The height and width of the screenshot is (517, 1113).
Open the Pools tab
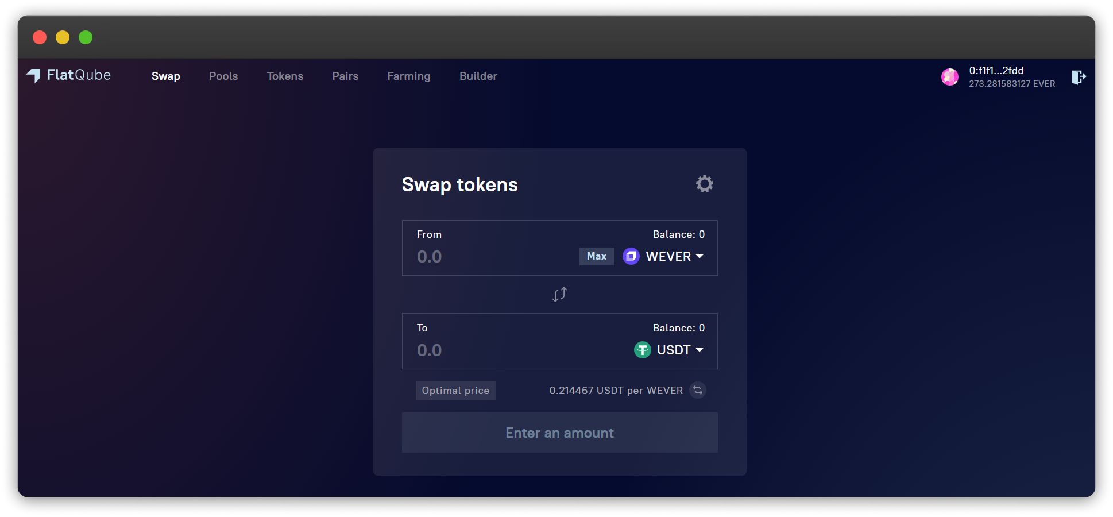click(x=223, y=76)
